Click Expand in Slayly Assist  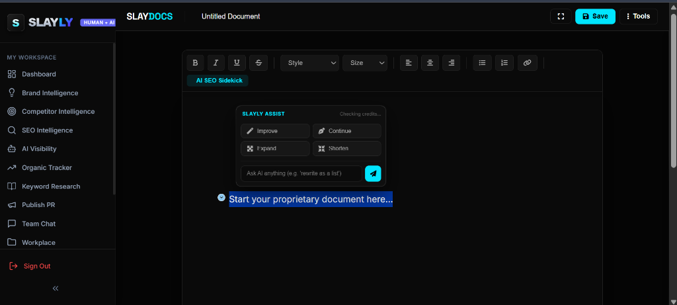coord(275,148)
